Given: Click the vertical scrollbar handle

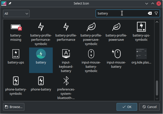Looking at the screenshot, I should pyautogui.click(x=157, y=88).
